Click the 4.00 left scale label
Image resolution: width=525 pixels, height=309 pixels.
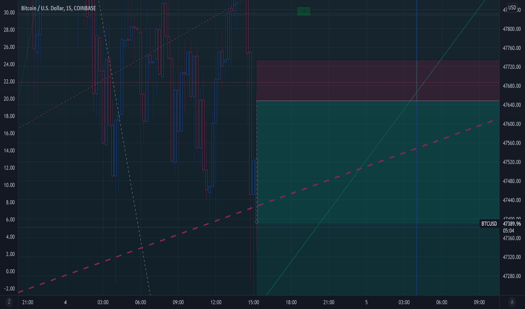click(x=10, y=237)
